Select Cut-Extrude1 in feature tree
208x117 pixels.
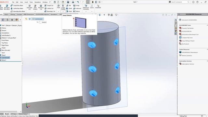pyautogui.click(x=5, y=58)
